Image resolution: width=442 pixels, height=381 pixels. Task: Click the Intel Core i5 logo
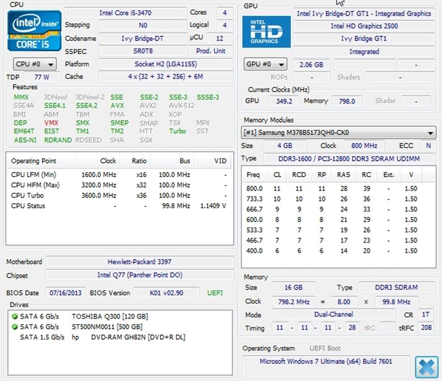[x=35, y=31]
